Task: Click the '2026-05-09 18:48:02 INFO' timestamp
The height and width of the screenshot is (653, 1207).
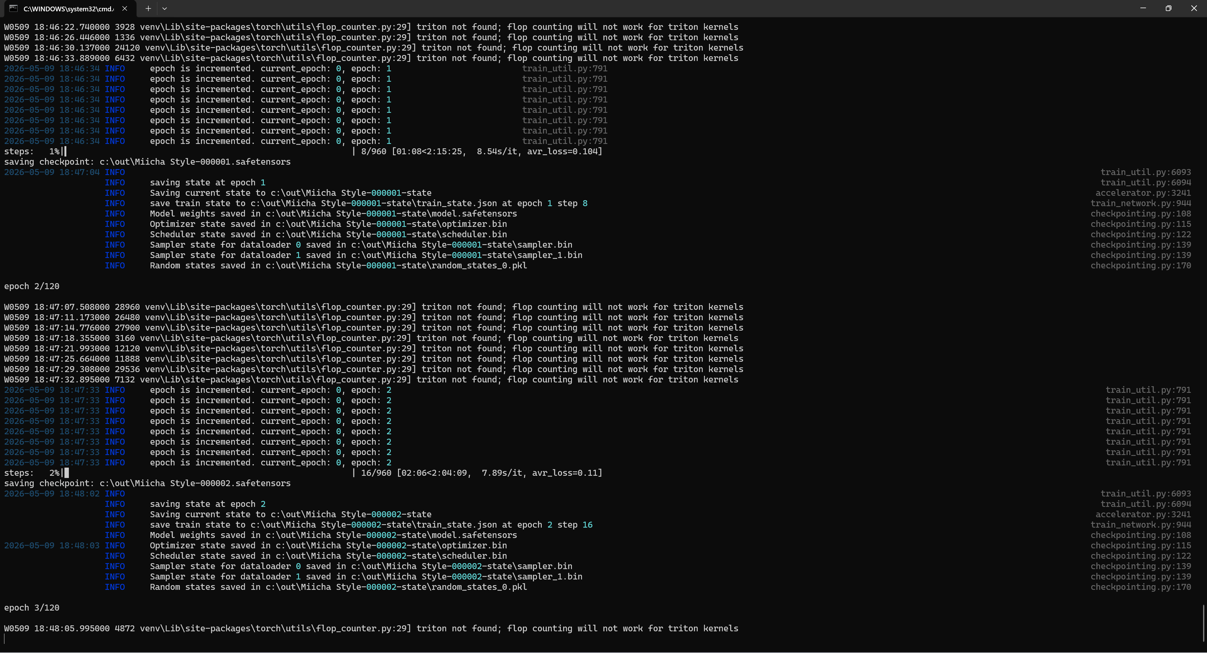Action: (64, 494)
